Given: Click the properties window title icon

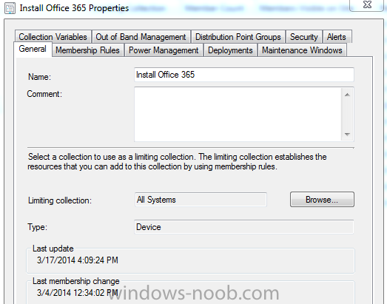Looking at the screenshot, I should tap(10, 8).
